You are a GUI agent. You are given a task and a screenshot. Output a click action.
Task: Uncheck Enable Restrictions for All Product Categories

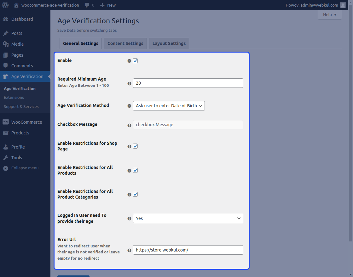(135, 194)
